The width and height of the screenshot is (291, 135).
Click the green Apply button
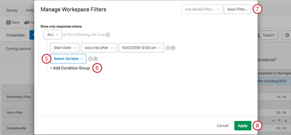click(x=243, y=126)
